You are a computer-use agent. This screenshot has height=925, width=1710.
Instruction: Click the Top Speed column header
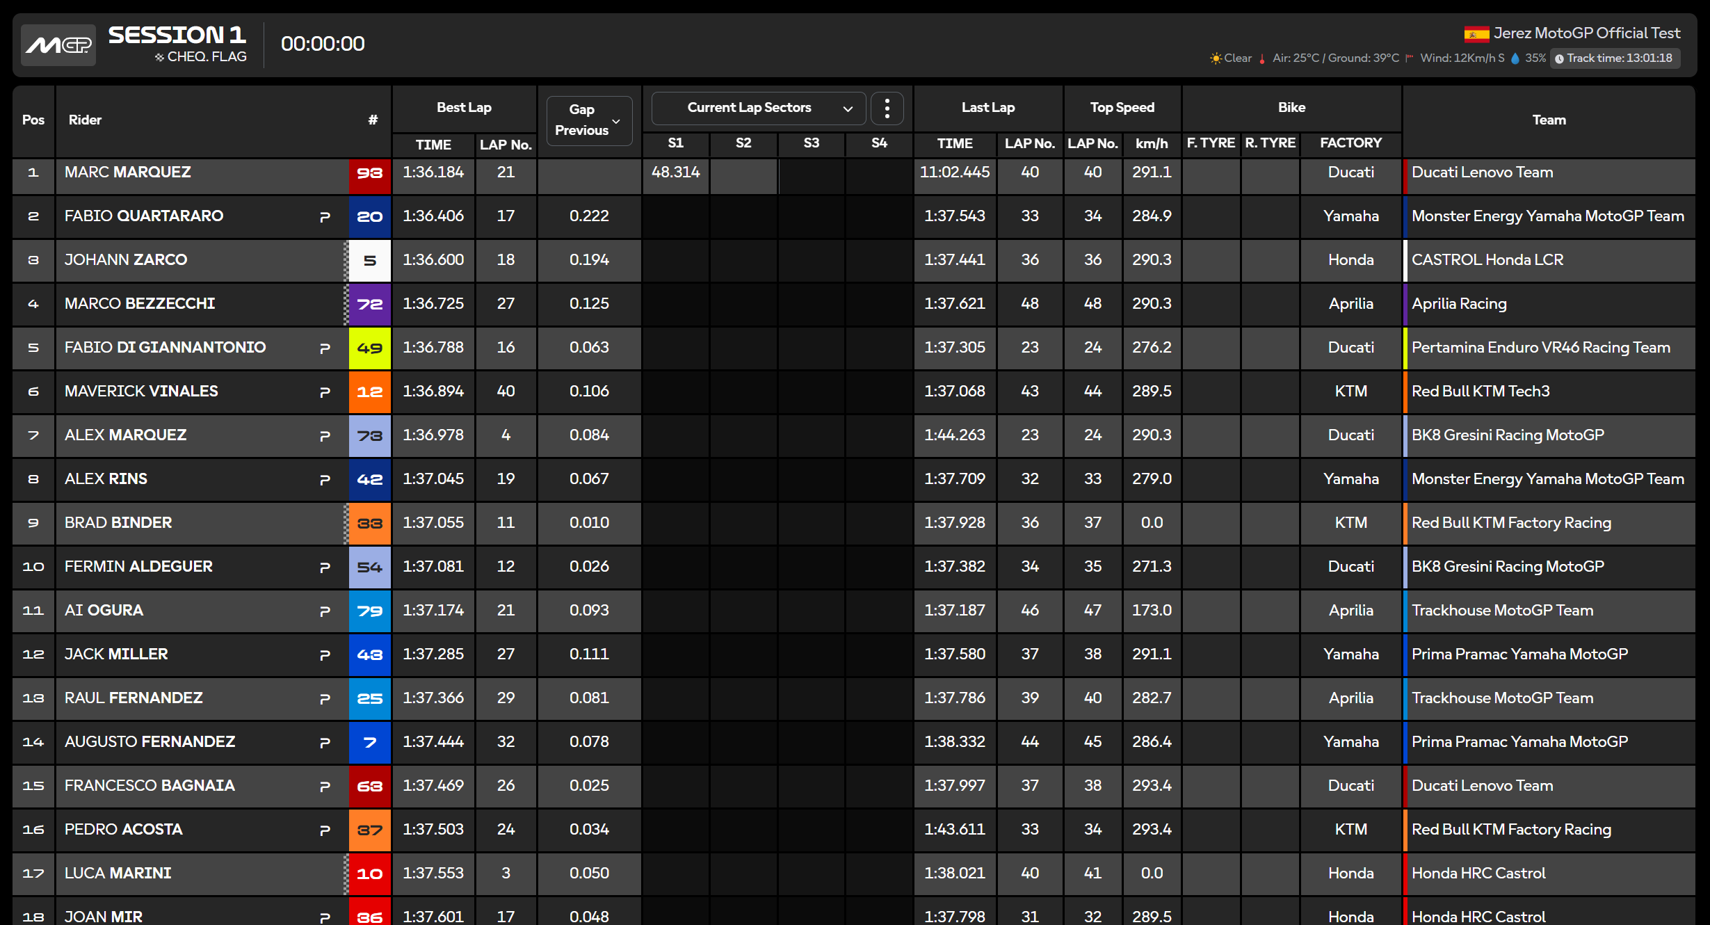click(1122, 108)
